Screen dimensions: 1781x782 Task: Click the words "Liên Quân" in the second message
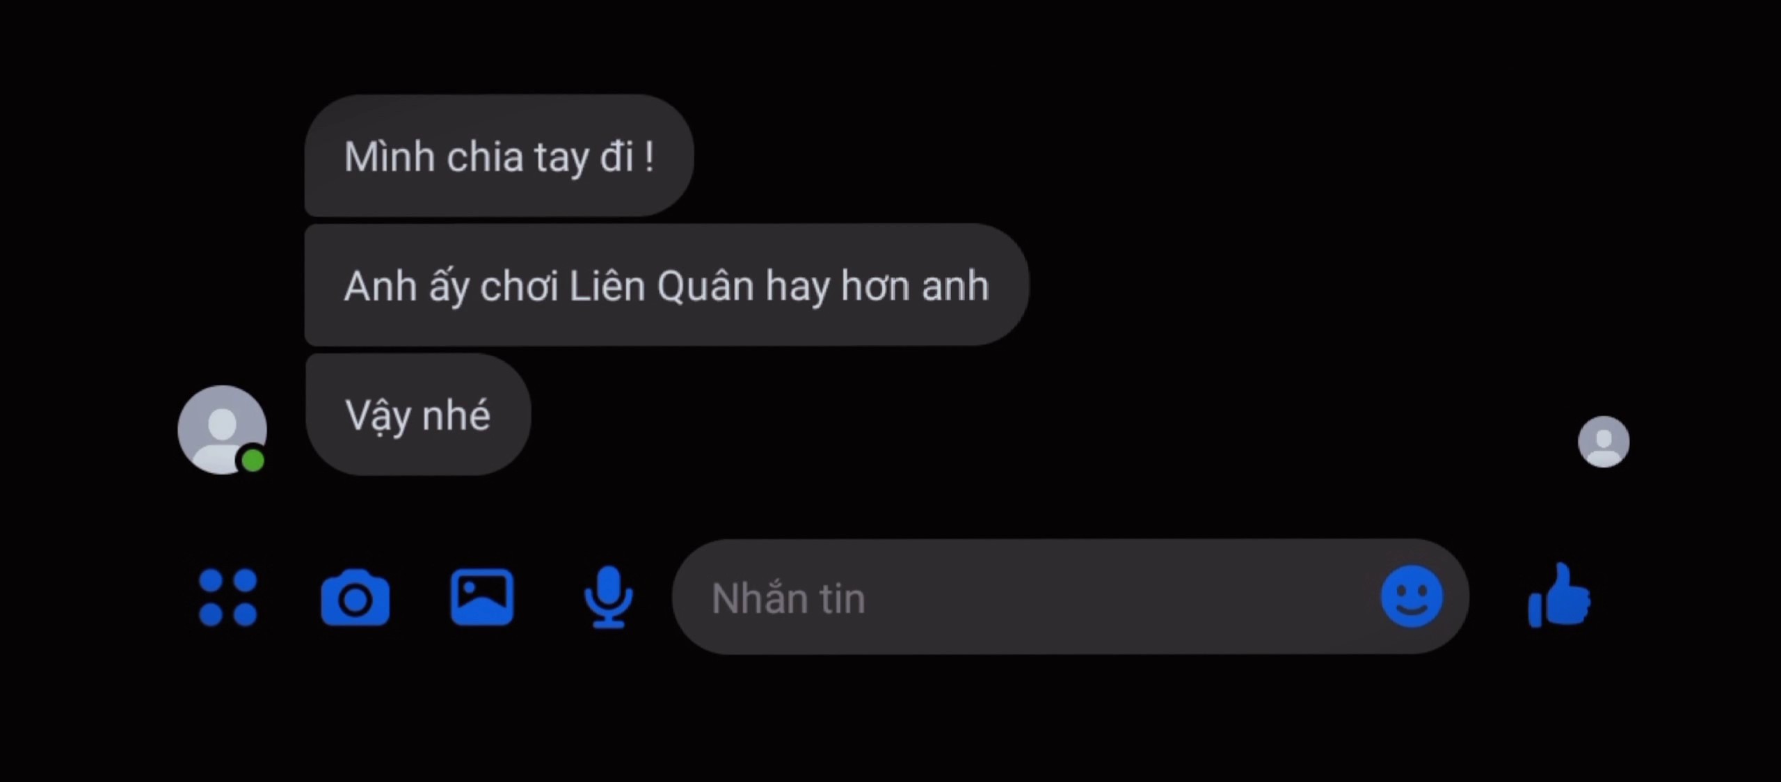coord(662,285)
